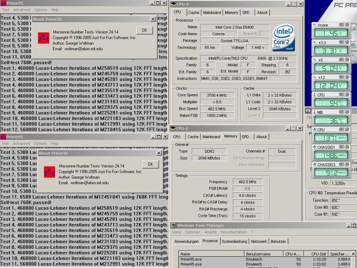Open settings icon on CPU temperature widget
Image resolution: width=357 pixels, height=268 pixels.
click(341, 94)
